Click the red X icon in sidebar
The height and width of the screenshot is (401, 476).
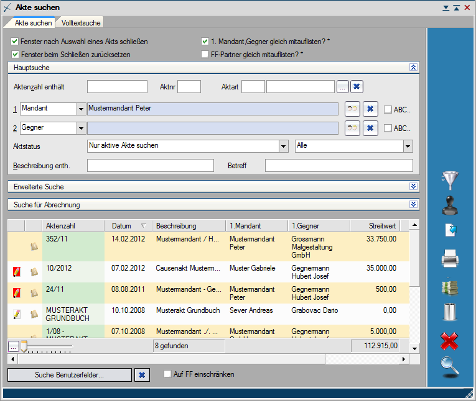pos(449,340)
